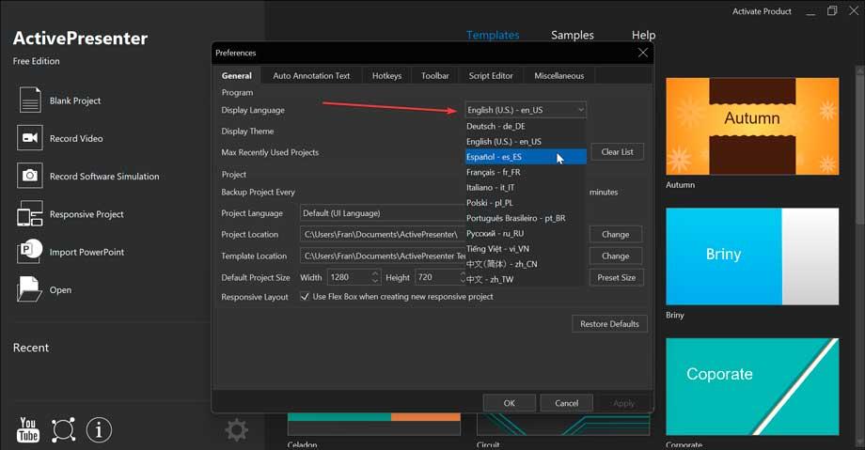The height and width of the screenshot is (450, 865).
Task: Click the info circle icon
Action: coord(99,429)
